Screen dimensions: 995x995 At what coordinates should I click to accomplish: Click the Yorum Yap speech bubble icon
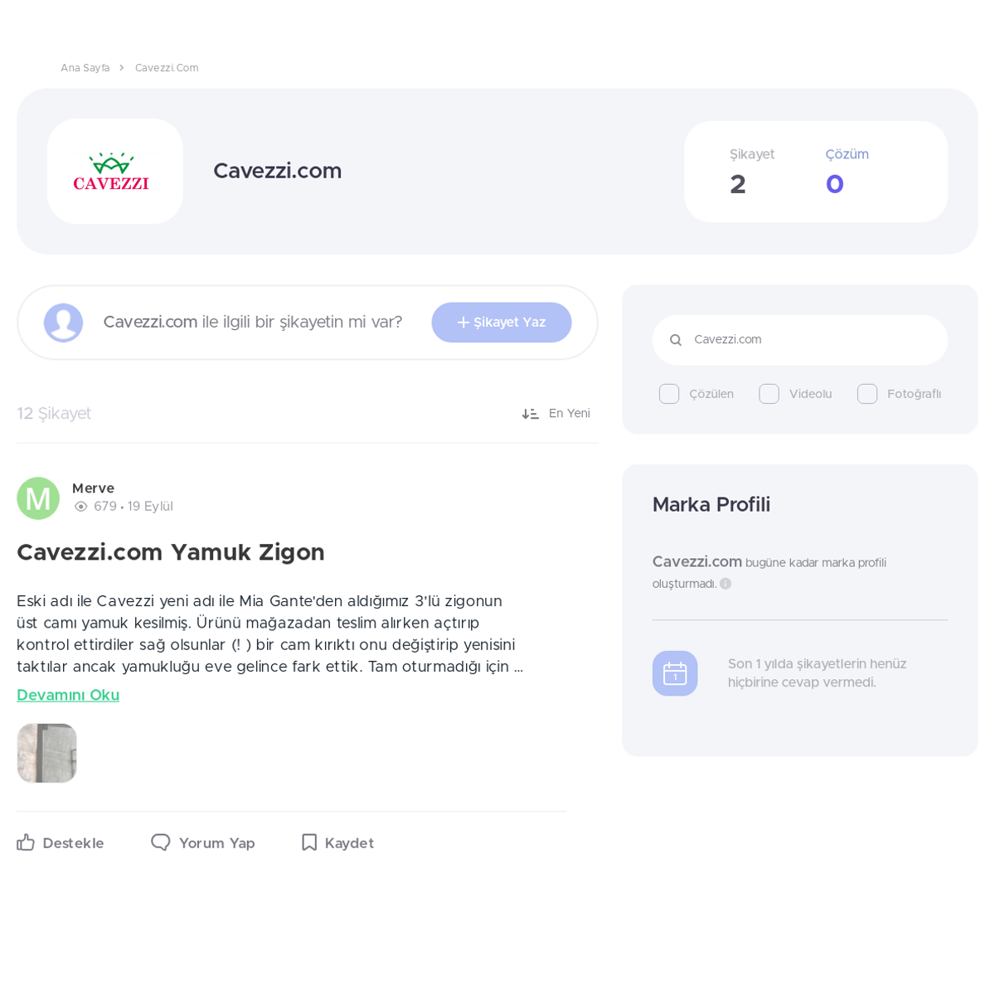[161, 842]
